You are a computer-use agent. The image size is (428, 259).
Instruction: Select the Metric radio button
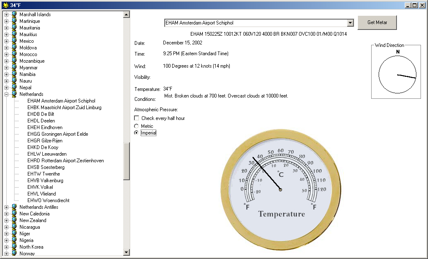[136, 126]
